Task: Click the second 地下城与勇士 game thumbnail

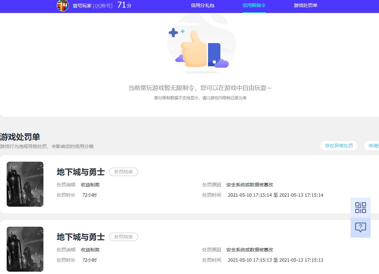Action: pos(25,249)
